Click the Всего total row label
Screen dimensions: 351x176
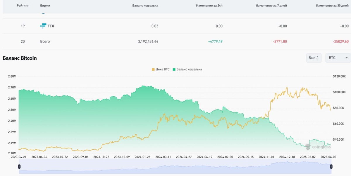(x=45, y=42)
